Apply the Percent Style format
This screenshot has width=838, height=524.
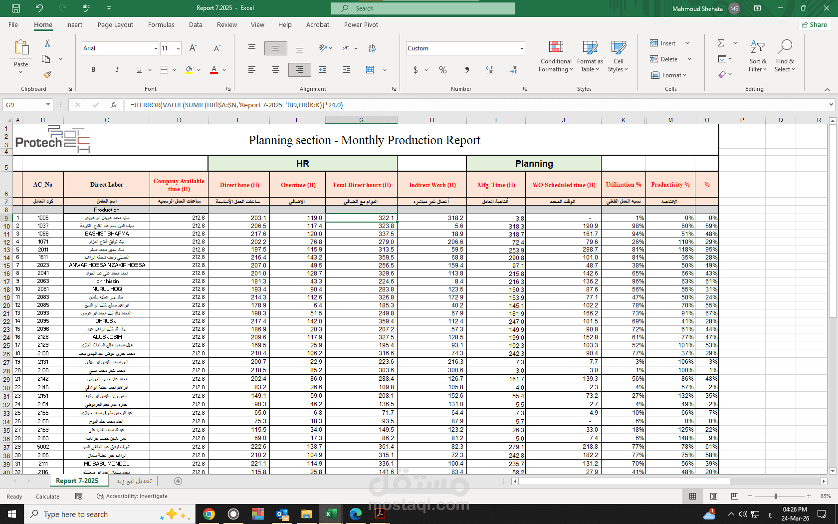[442, 70]
